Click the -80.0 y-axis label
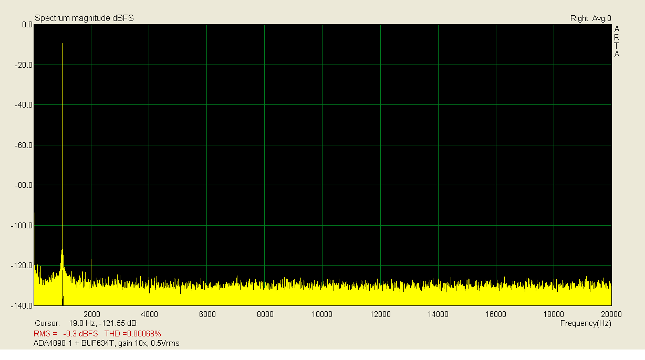 click(x=25, y=185)
